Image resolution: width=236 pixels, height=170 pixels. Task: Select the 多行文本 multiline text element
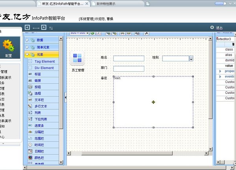(x=43, y=106)
